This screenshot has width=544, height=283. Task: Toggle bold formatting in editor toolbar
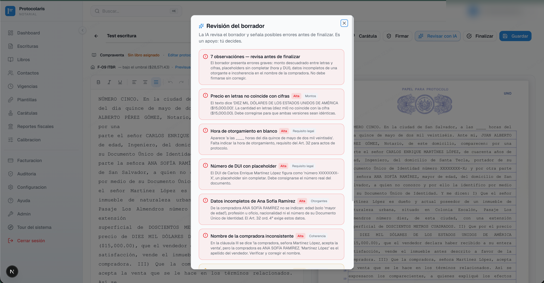98,82
